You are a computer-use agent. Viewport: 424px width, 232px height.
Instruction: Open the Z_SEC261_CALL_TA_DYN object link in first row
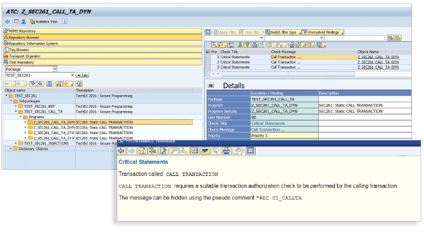pyautogui.click(x=377, y=57)
